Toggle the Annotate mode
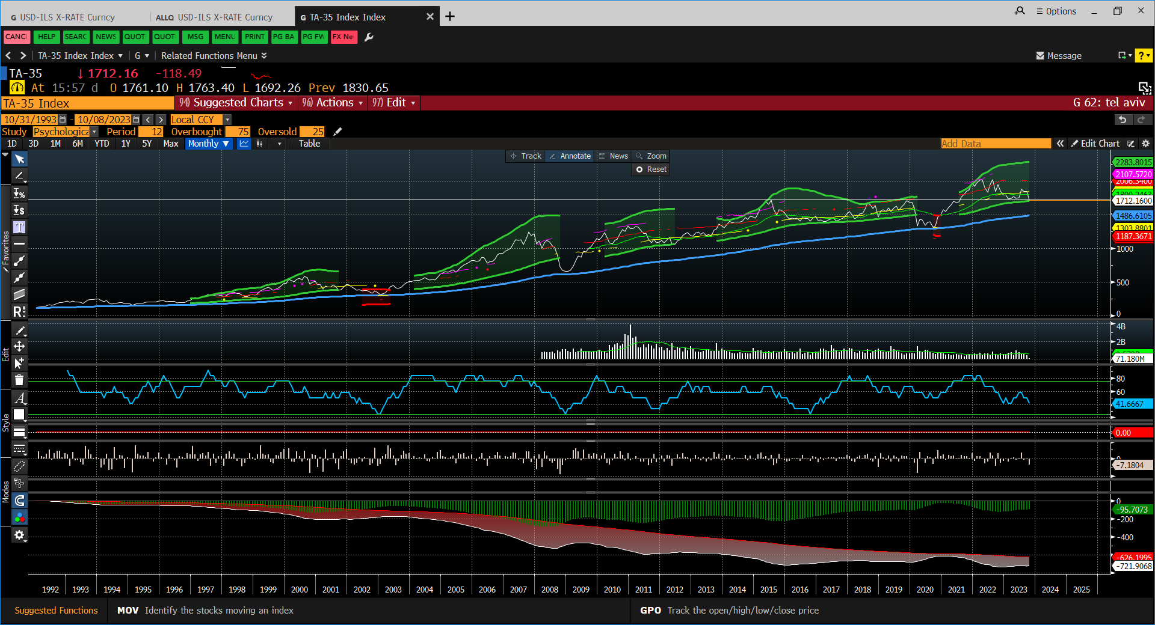 570,156
